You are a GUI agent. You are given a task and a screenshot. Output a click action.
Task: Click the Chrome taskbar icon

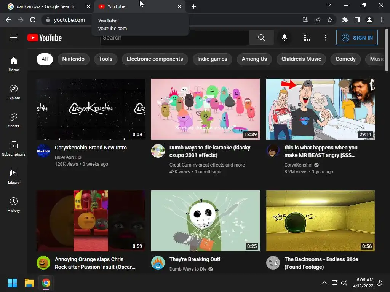click(46, 283)
